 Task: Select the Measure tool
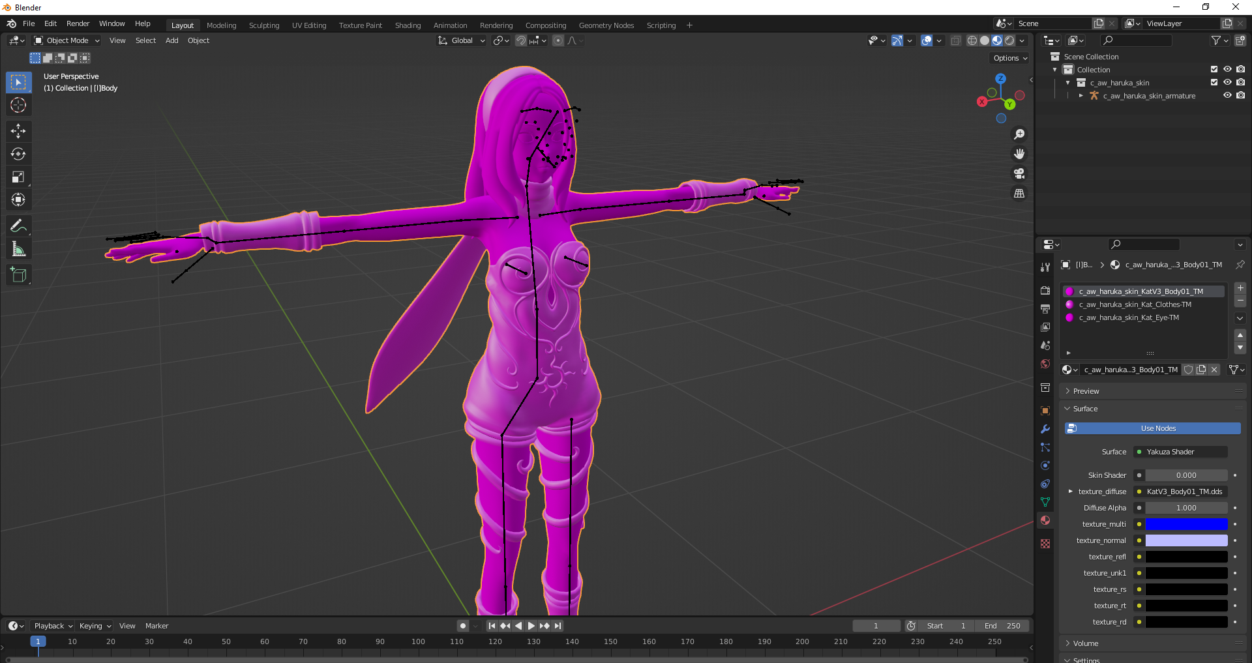point(18,249)
